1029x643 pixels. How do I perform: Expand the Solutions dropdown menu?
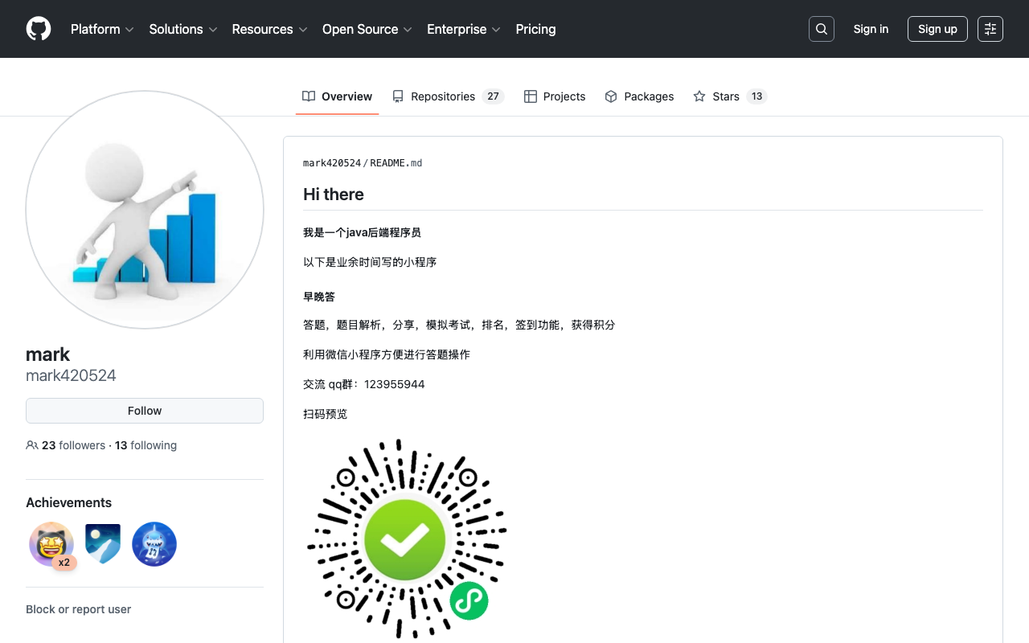tap(183, 29)
